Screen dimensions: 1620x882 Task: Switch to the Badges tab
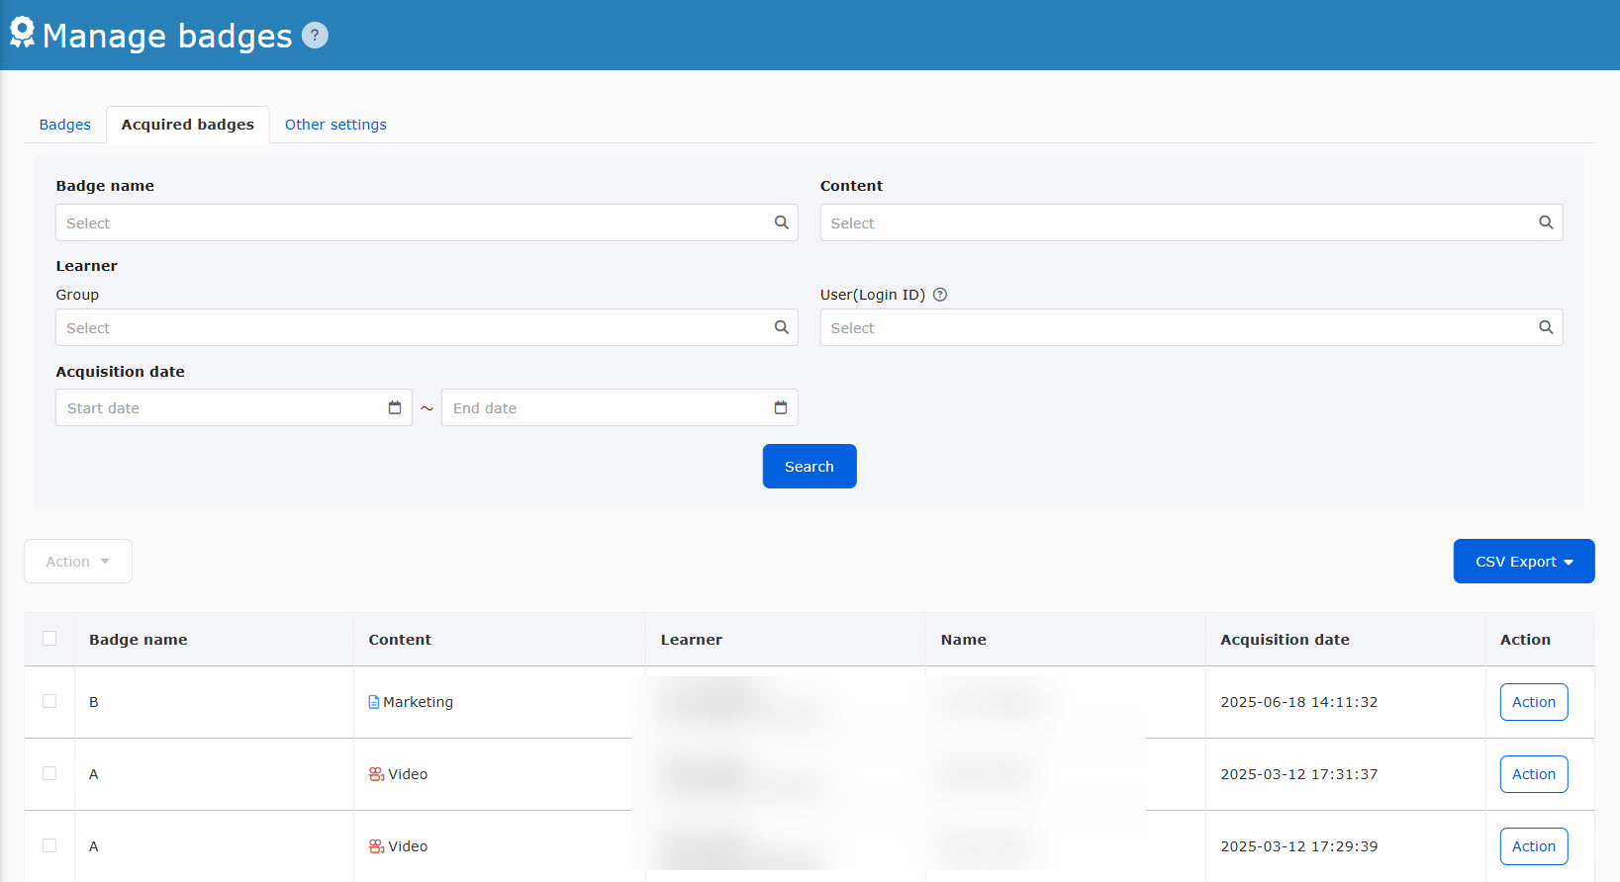(65, 125)
